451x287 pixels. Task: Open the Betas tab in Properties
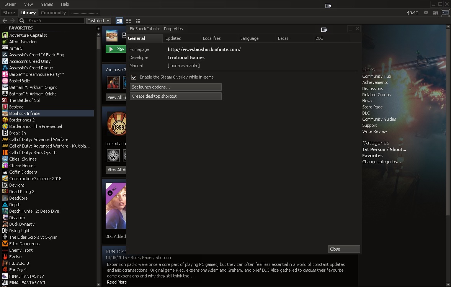(x=283, y=38)
